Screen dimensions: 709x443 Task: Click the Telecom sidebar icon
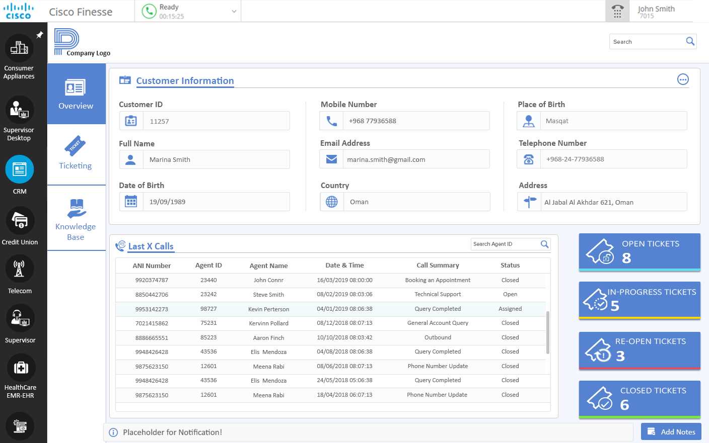click(x=20, y=268)
